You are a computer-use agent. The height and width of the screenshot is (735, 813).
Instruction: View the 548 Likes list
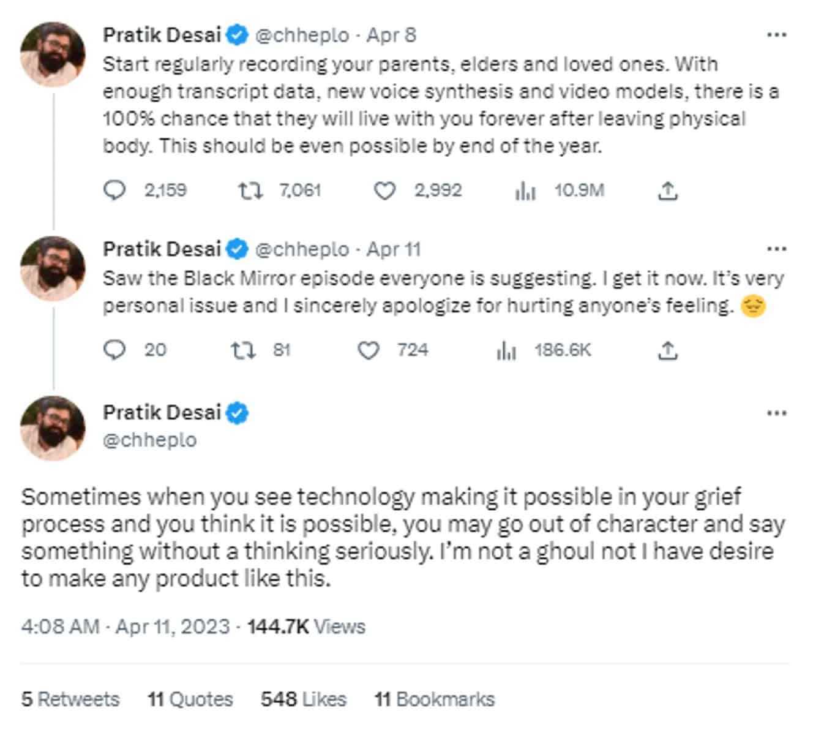(304, 699)
